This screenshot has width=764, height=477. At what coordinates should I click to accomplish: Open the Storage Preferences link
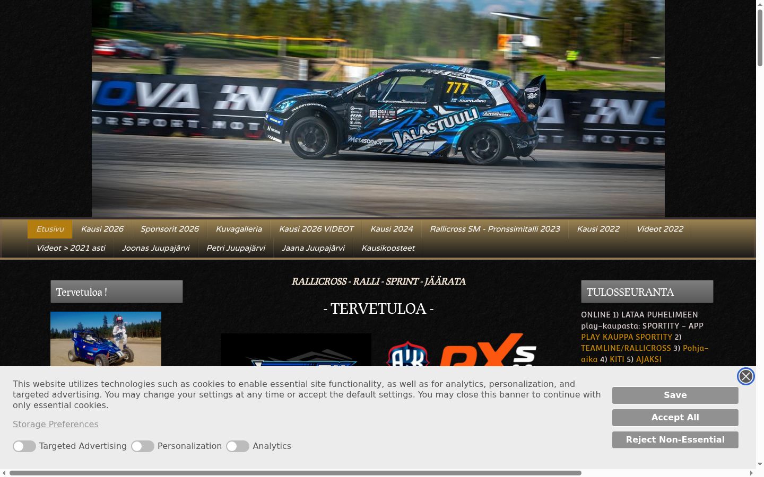56,425
